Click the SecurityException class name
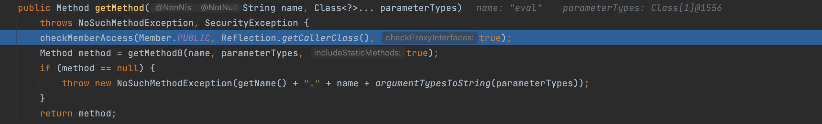822x124 pixels. tap(252, 23)
